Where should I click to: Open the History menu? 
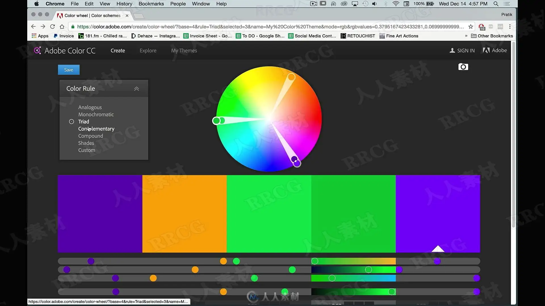(124, 4)
